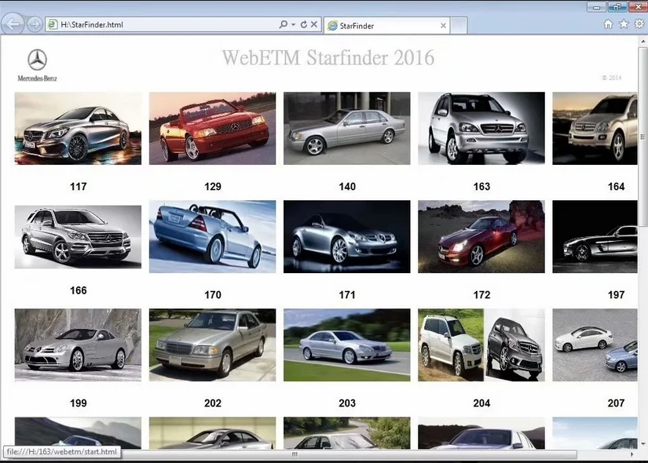Open model 204 two-car thumbnail
Image resolution: width=648 pixels, height=463 pixels.
[481, 345]
